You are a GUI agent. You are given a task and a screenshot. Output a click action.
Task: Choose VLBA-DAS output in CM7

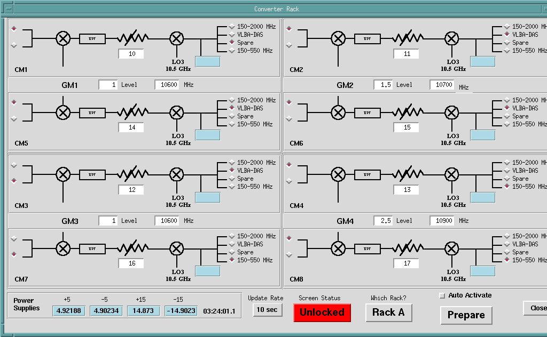[x=232, y=244]
